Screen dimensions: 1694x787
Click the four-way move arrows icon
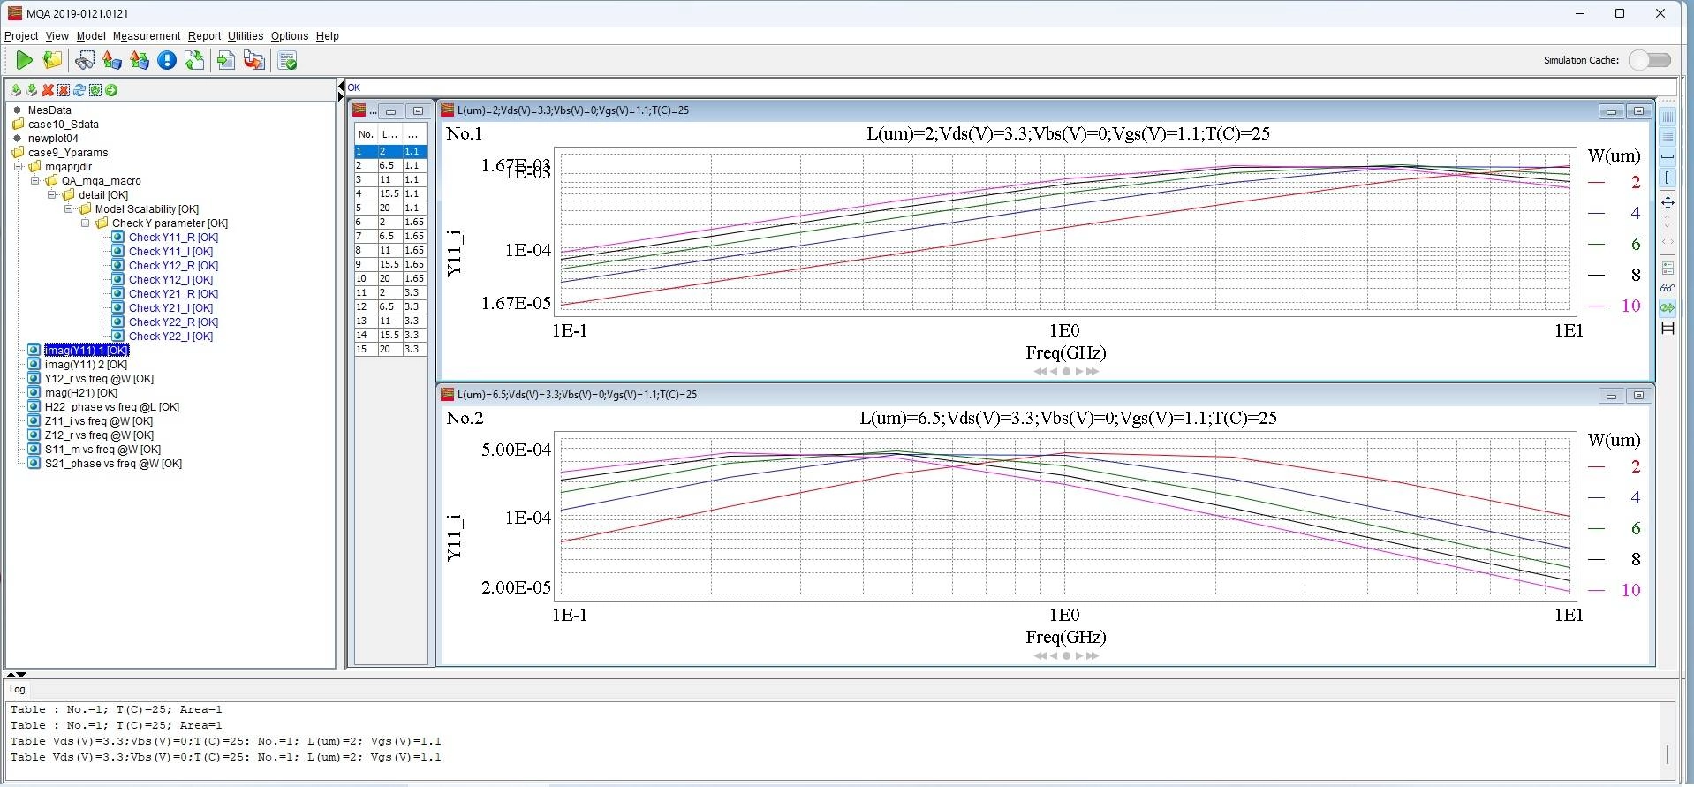(x=1668, y=203)
